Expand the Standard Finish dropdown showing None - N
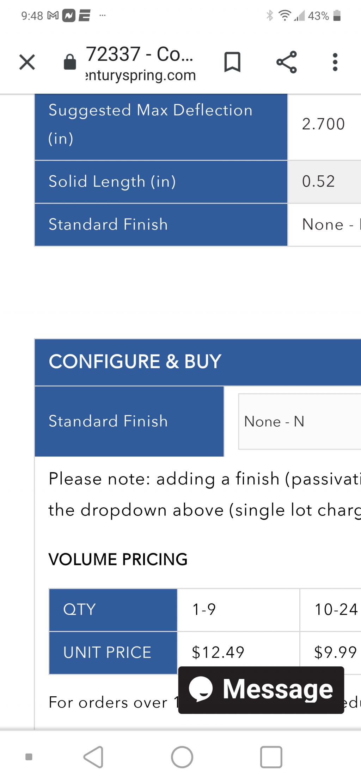 300,421
